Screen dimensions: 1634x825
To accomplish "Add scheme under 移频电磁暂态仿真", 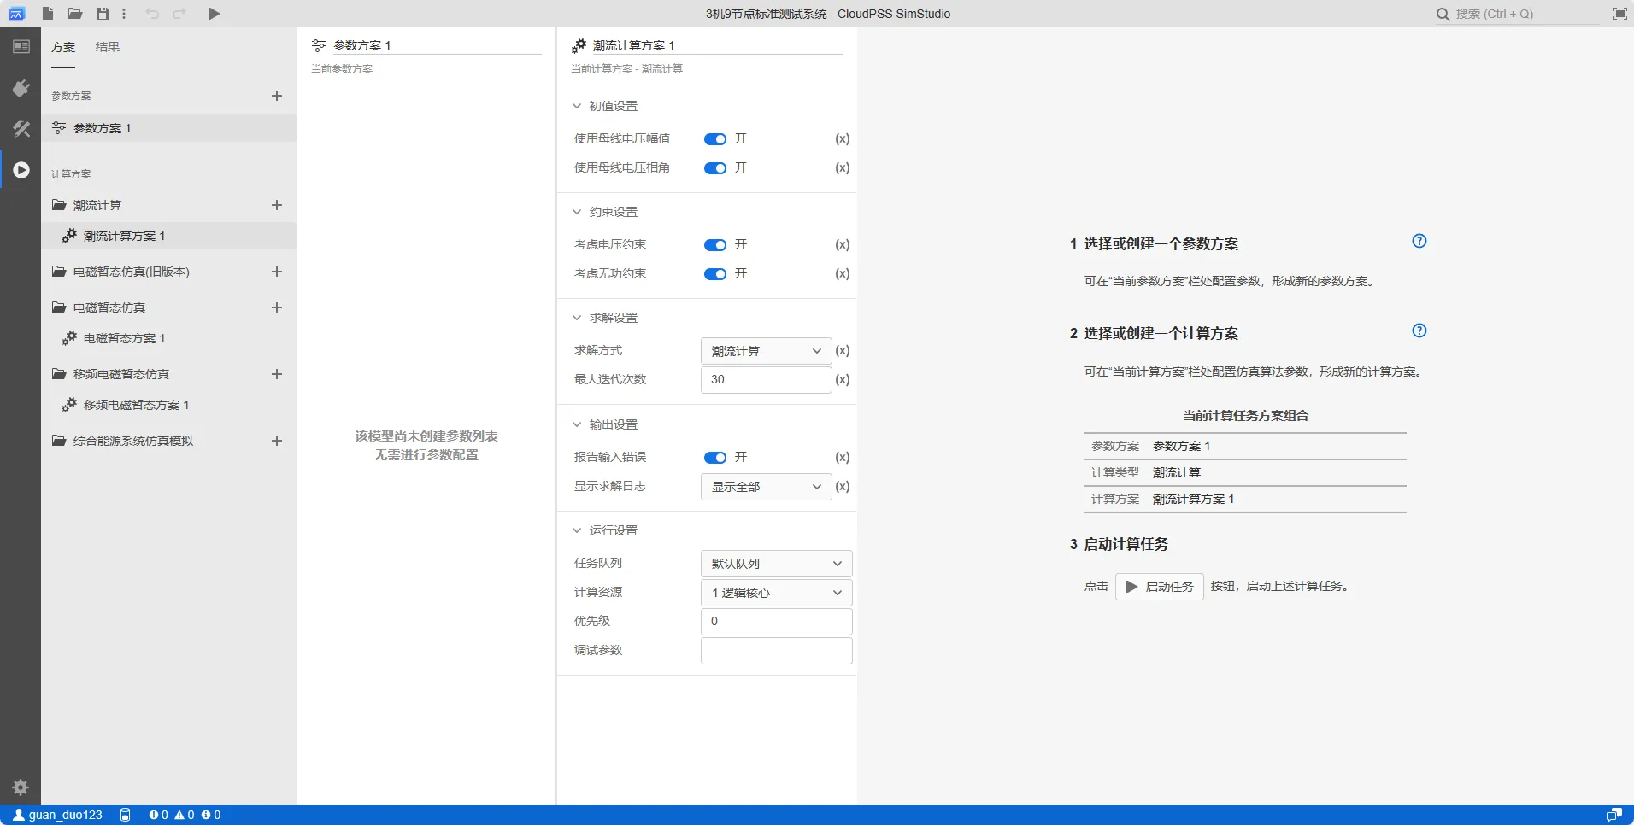I will click(277, 374).
